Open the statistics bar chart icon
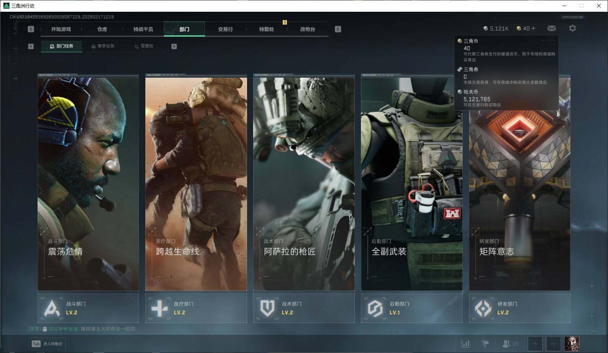The width and height of the screenshot is (608, 353). click(x=465, y=344)
